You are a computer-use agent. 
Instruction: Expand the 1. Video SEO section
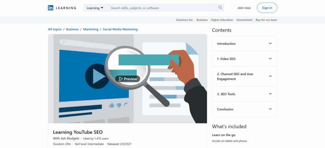(x=270, y=59)
